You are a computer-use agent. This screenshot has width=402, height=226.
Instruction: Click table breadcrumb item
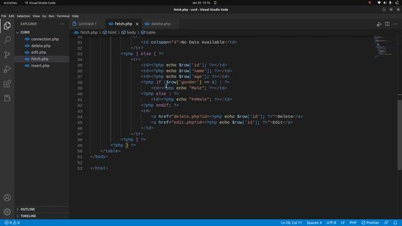(148, 33)
